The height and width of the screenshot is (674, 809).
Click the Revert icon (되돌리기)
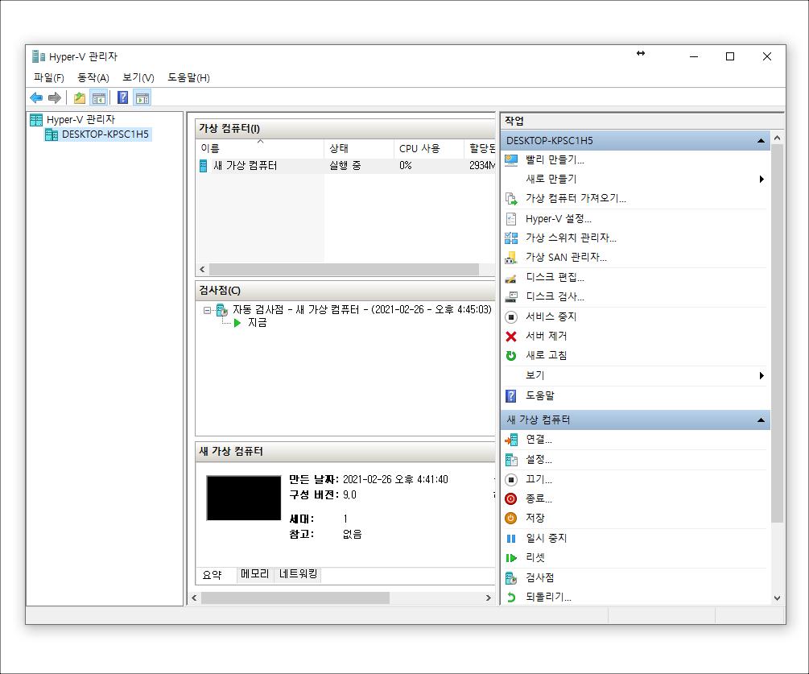point(511,598)
